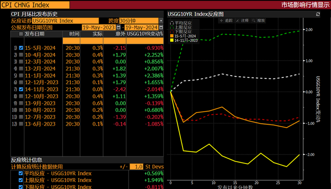Activate the 缩放 zoom magnifier tool
Viewport: 331px width, 189px height.
258,21
